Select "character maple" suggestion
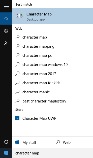The width and height of the screenshot is (93, 158). tap(53, 92)
